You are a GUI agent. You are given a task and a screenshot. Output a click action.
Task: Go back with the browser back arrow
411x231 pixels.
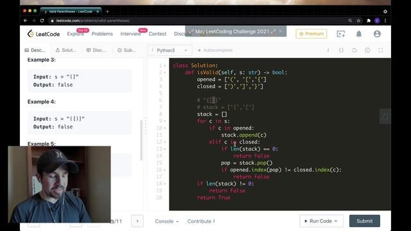coord(26,21)
